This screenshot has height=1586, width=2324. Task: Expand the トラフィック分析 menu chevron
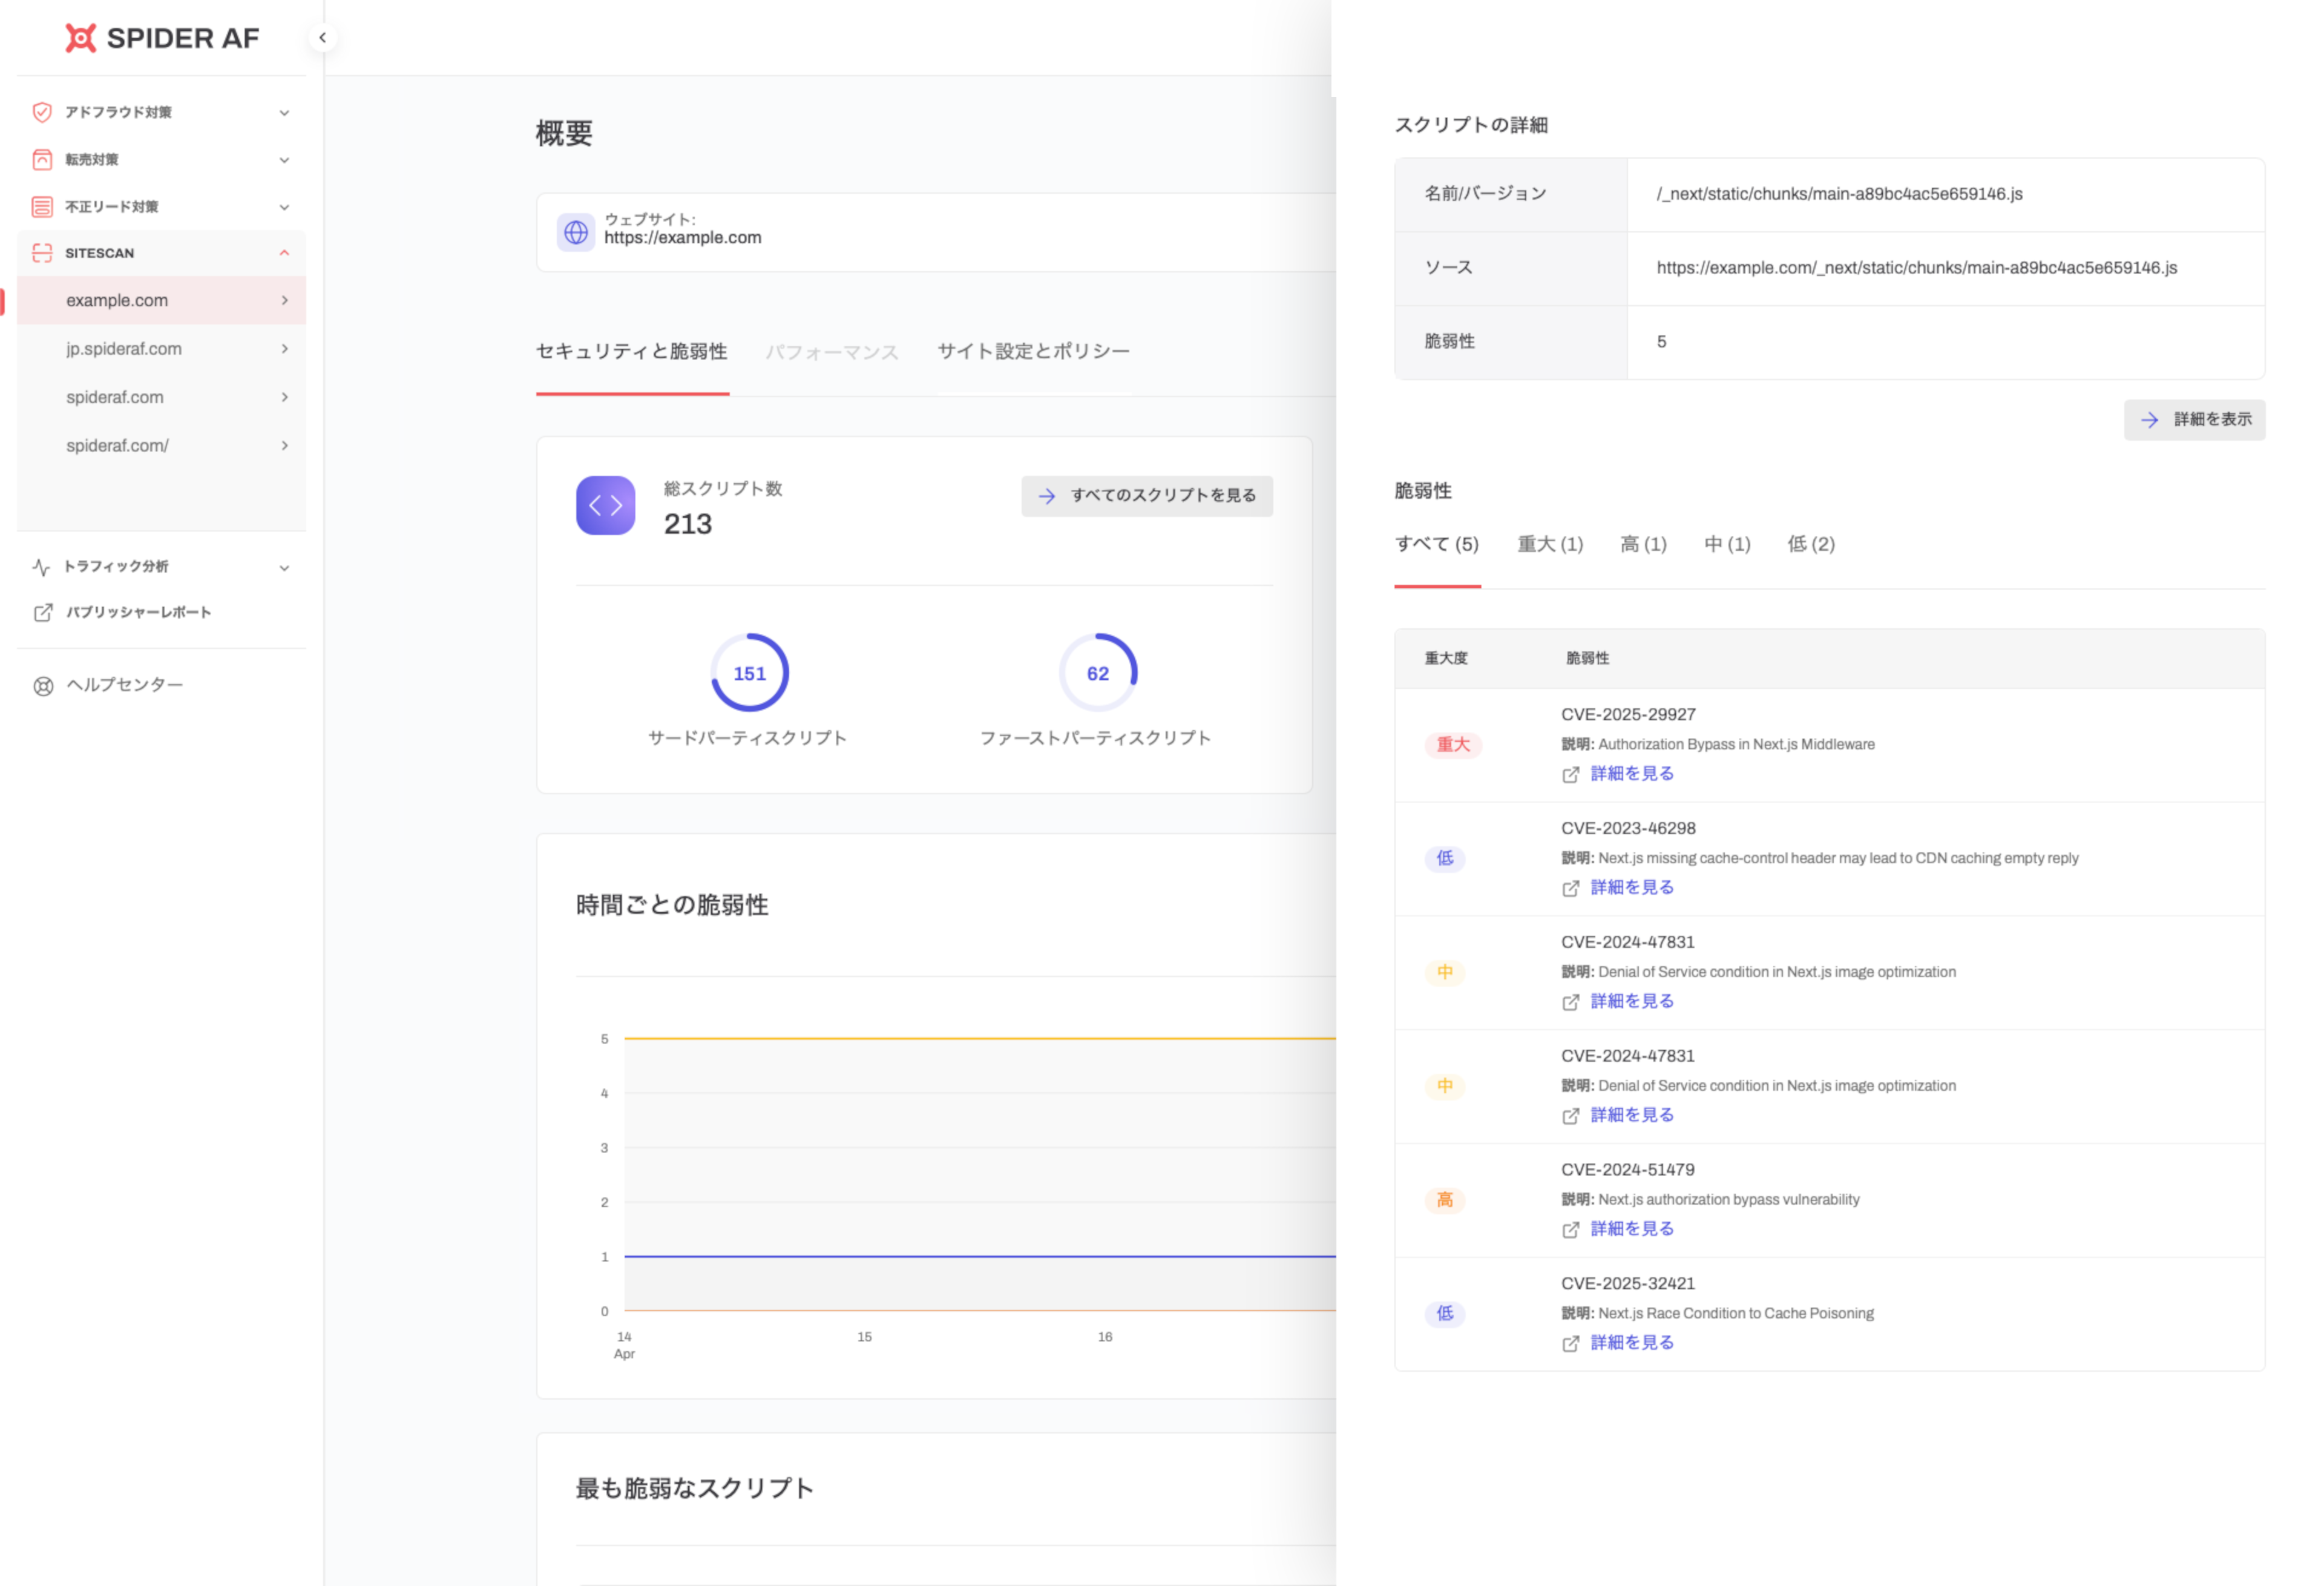[284, 568]
